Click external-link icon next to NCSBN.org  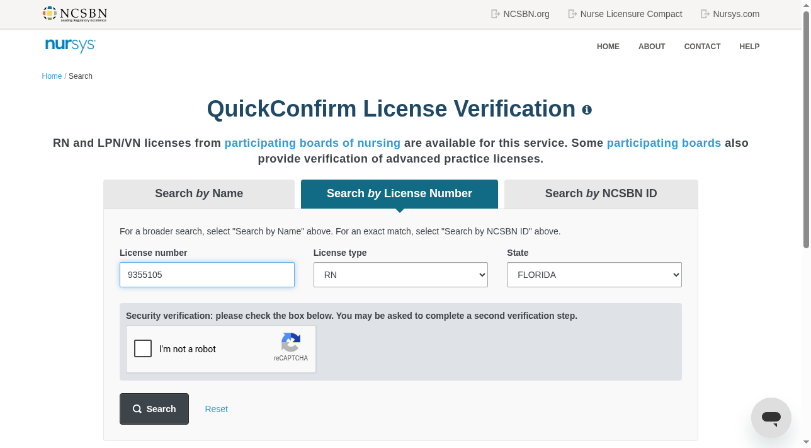pyautogui.click(x=496, y=14)
